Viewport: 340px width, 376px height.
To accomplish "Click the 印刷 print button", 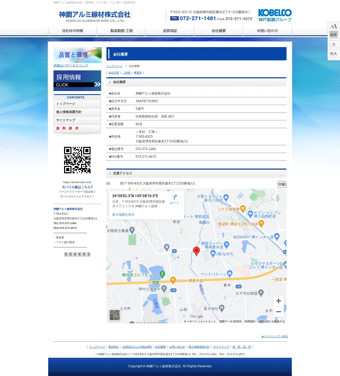I will click(x=282, y=184).
